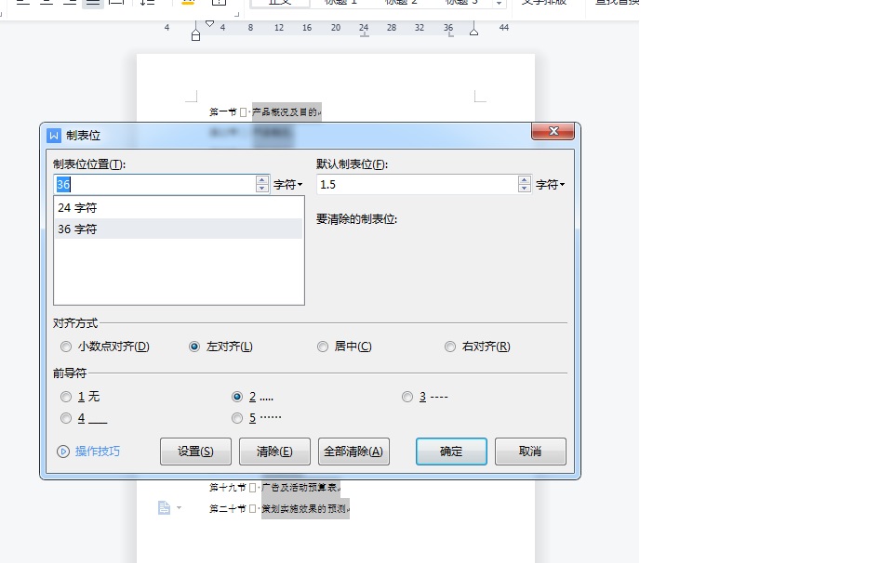Click the first-line indent marker on ruler
893x563 pixels.
click(x=209, y=23)
